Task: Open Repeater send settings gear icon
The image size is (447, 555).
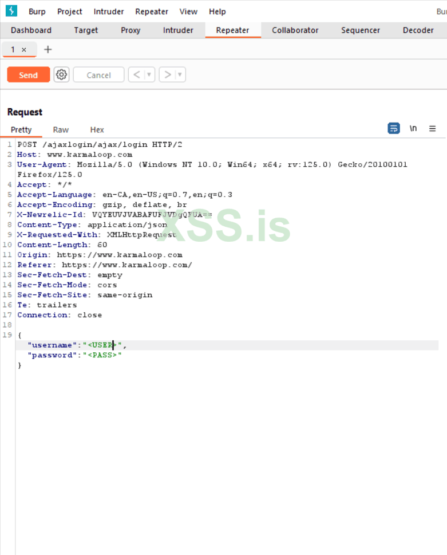Action: (62, 74)
